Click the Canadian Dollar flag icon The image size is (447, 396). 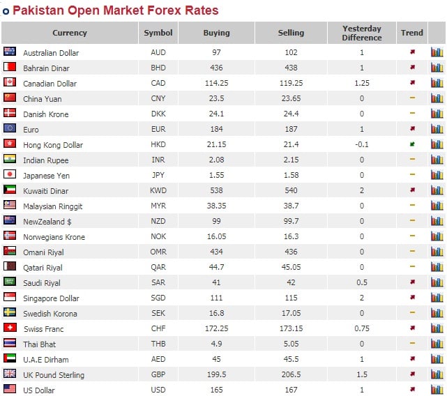10,83
